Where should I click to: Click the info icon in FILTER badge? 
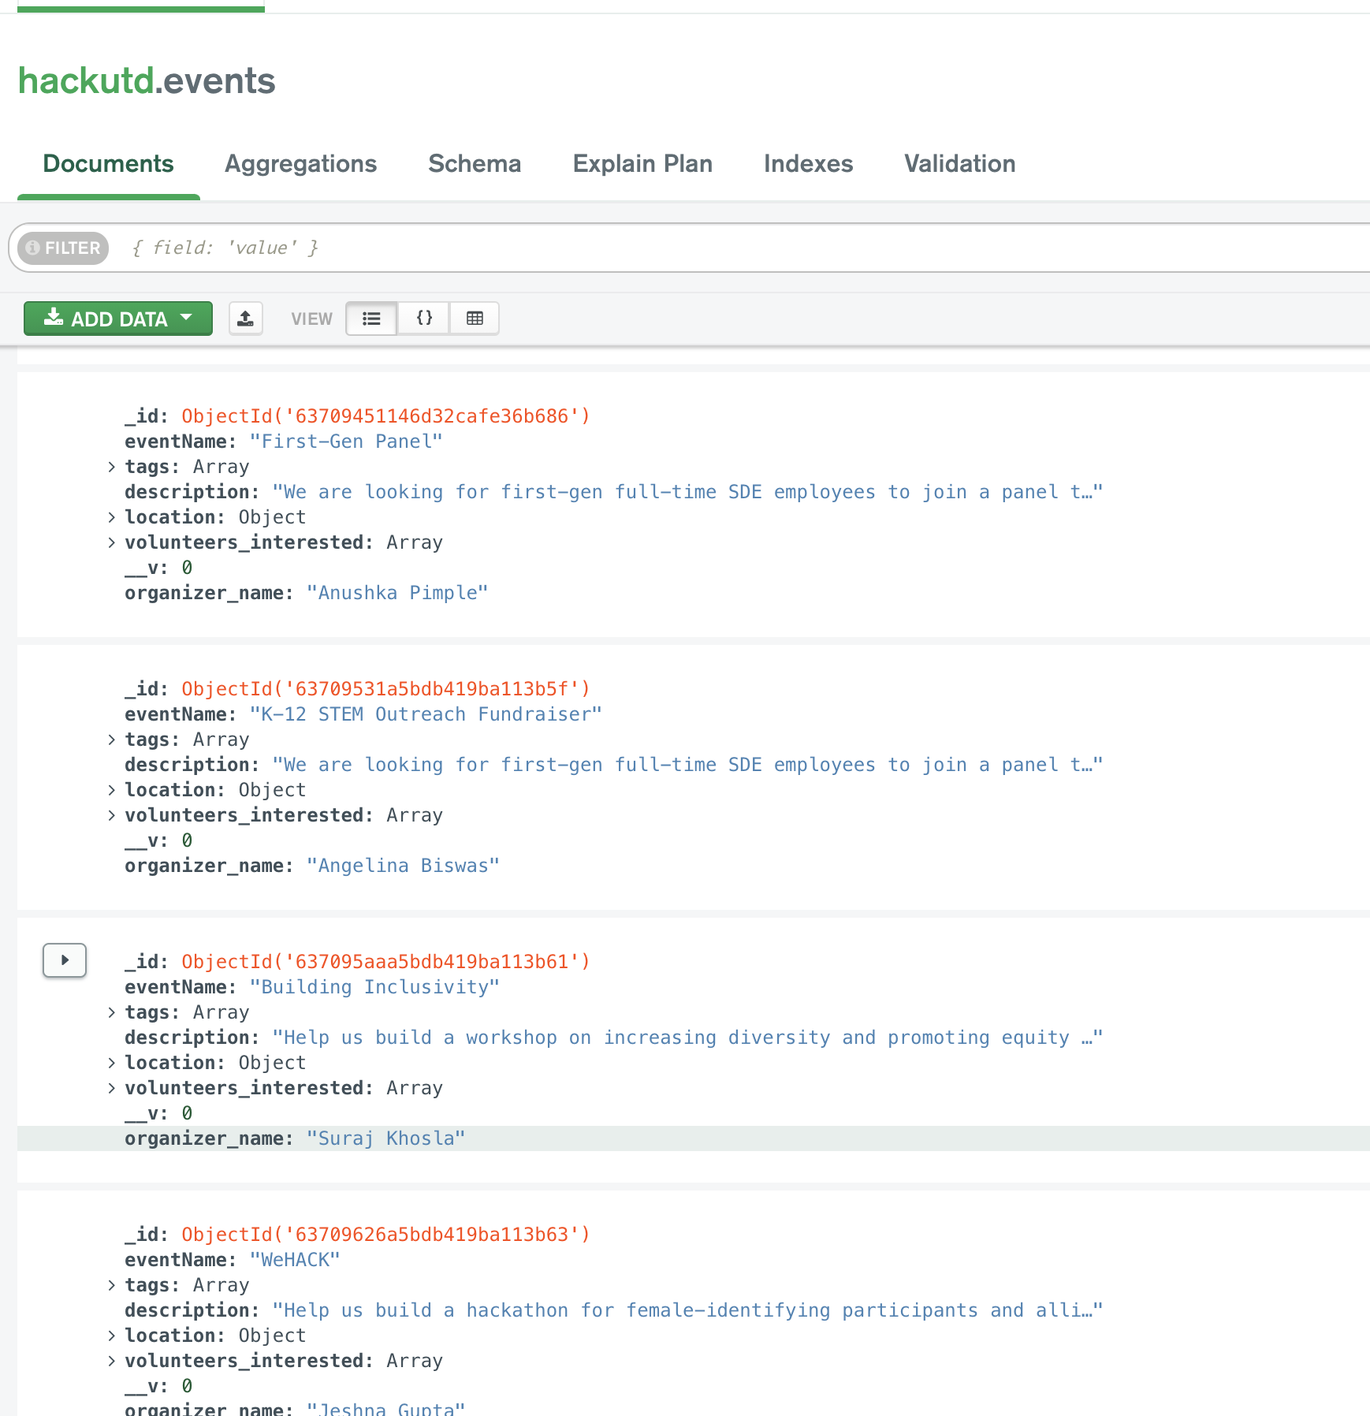(33, 248)
